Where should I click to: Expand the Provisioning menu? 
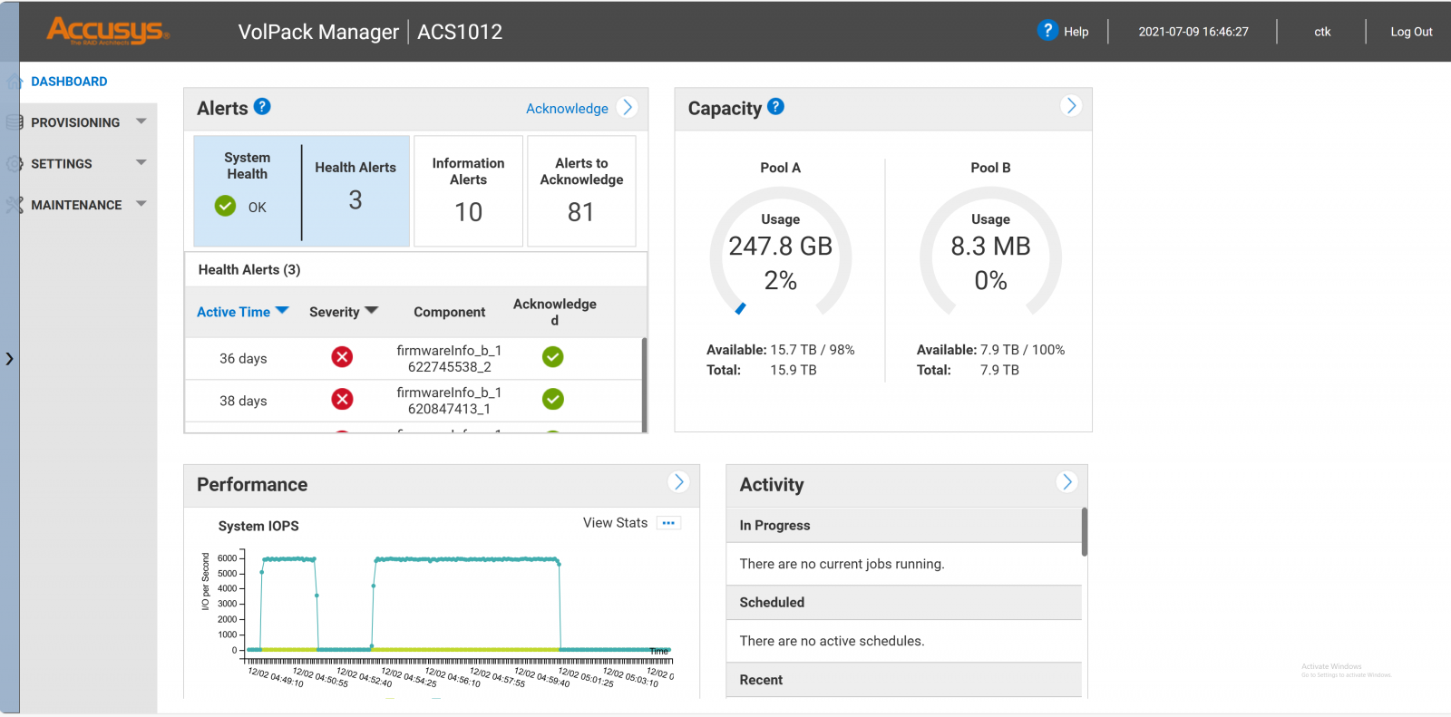[141, 121]
